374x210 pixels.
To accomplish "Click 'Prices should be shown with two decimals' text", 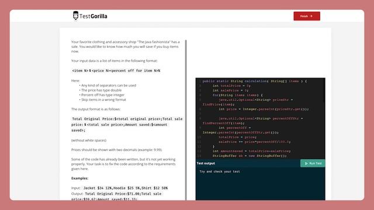I will 117,150.
